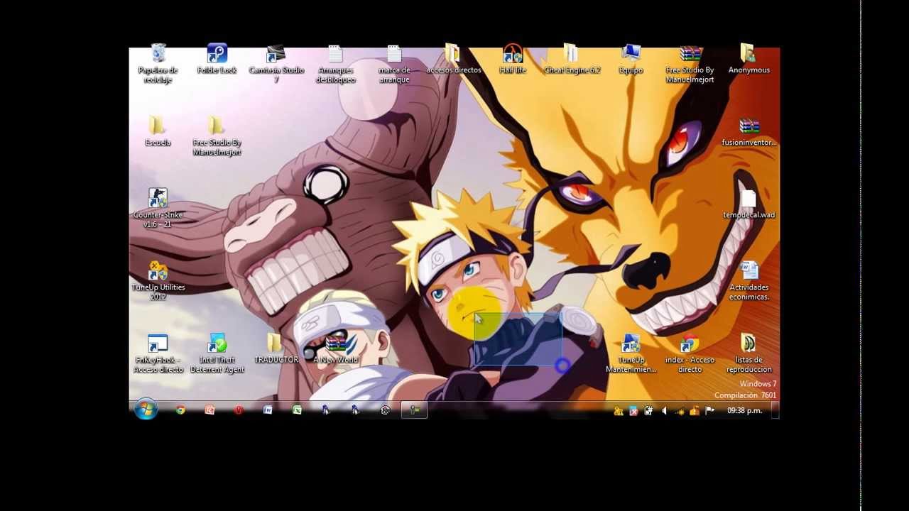Open the Equipo computer icon
The height and width of the screenshot is (511, 909).
[631, 59]
